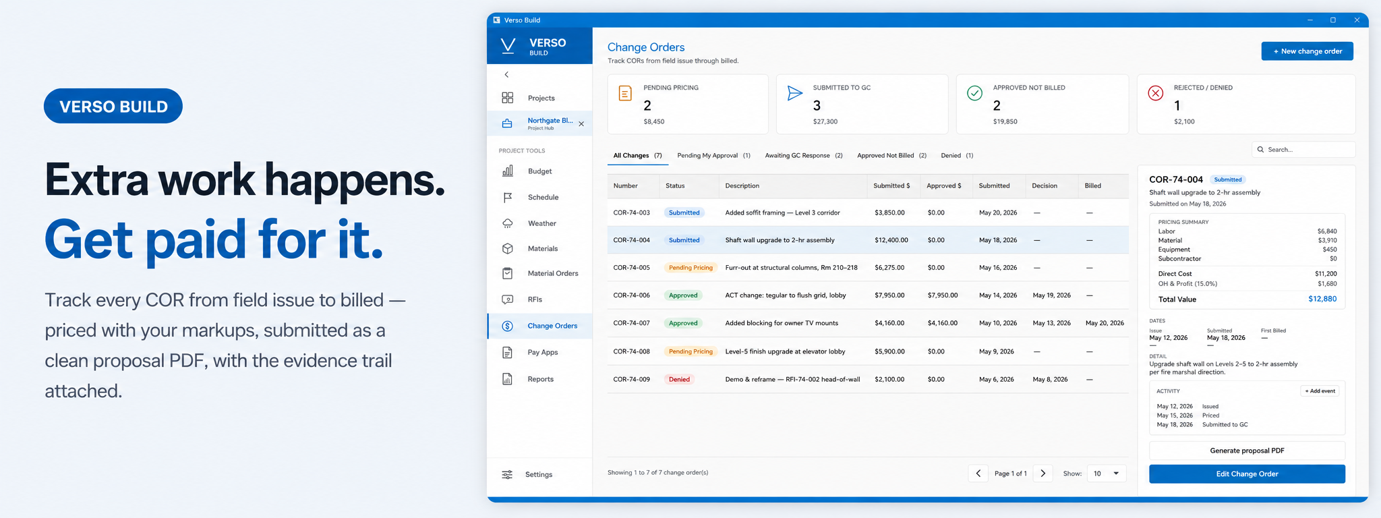The width and height of the screenshot is (1381, 518).
Task: Close the Northgate project tab
Action: pyautogui.click(x=581, y=124)
